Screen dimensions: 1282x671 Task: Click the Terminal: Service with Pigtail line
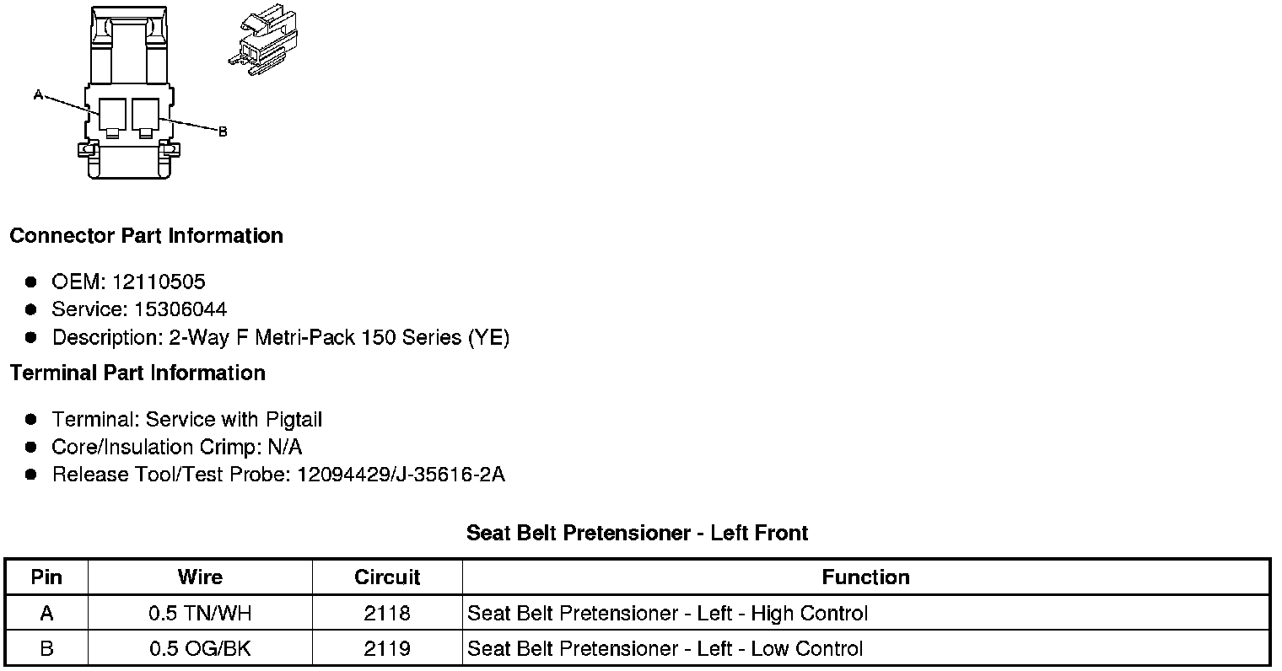tap(187, 419)
